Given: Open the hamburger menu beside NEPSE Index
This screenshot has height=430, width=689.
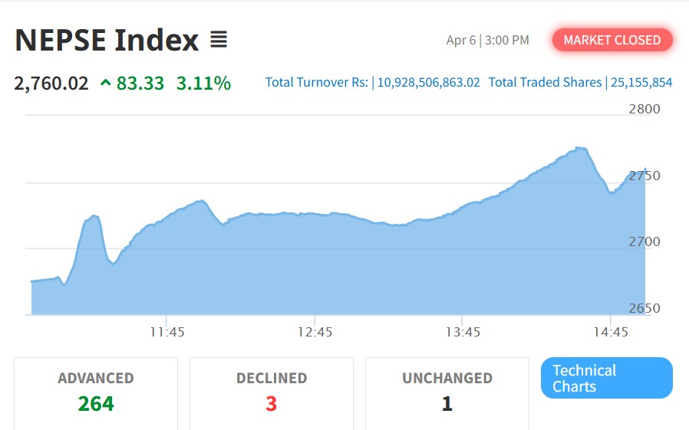Looking at the screenshot, I should (x=219, y=40).
